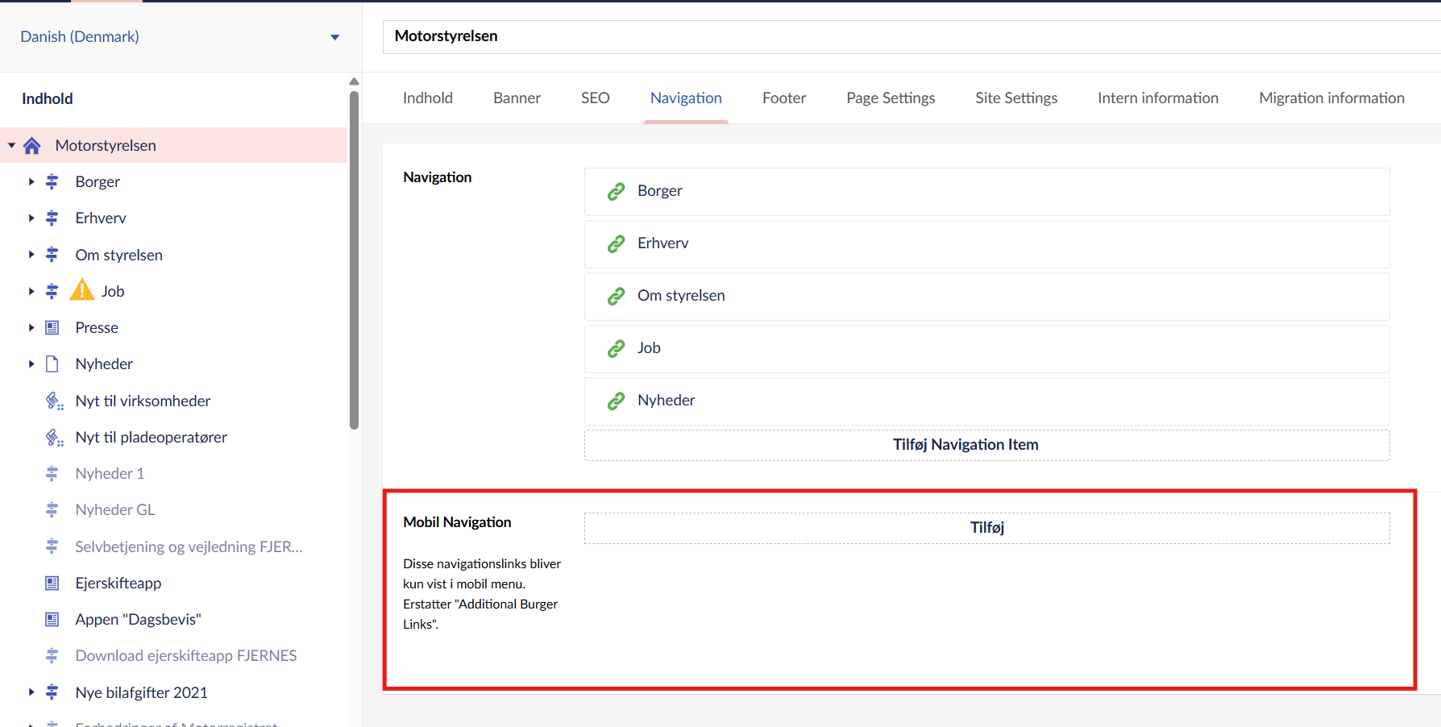Click the home icon beside Motorstyrelsen

coord(32,146)
